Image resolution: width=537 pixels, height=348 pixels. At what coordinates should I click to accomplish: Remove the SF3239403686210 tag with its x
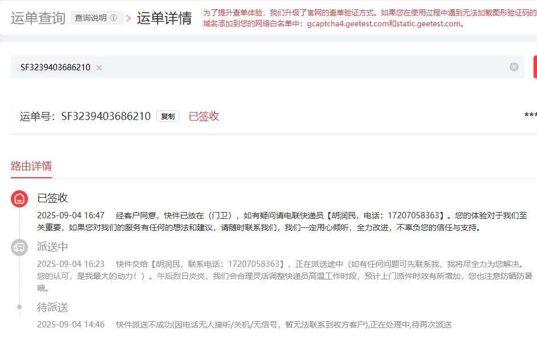tap(99, 67)
